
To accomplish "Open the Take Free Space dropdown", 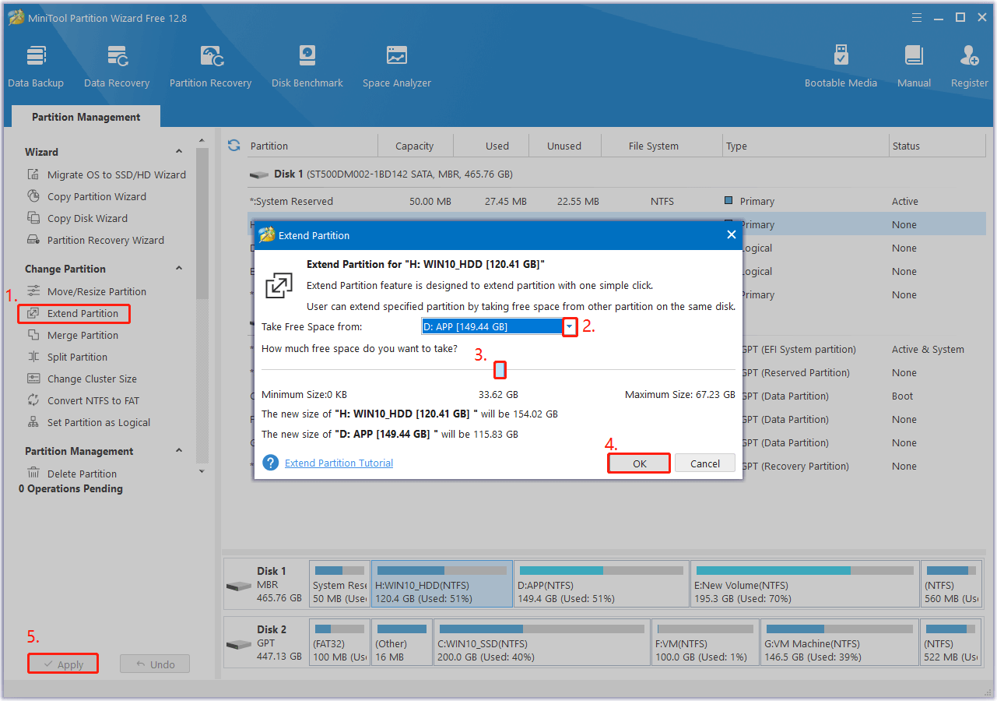I will click(x=570, y=327).
